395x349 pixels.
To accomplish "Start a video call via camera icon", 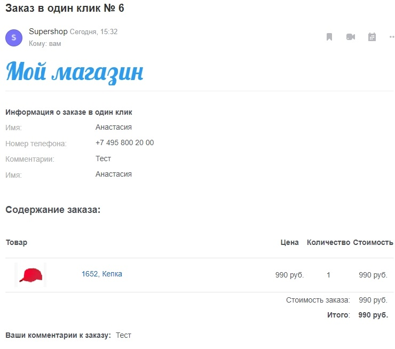I will (350, 37).
